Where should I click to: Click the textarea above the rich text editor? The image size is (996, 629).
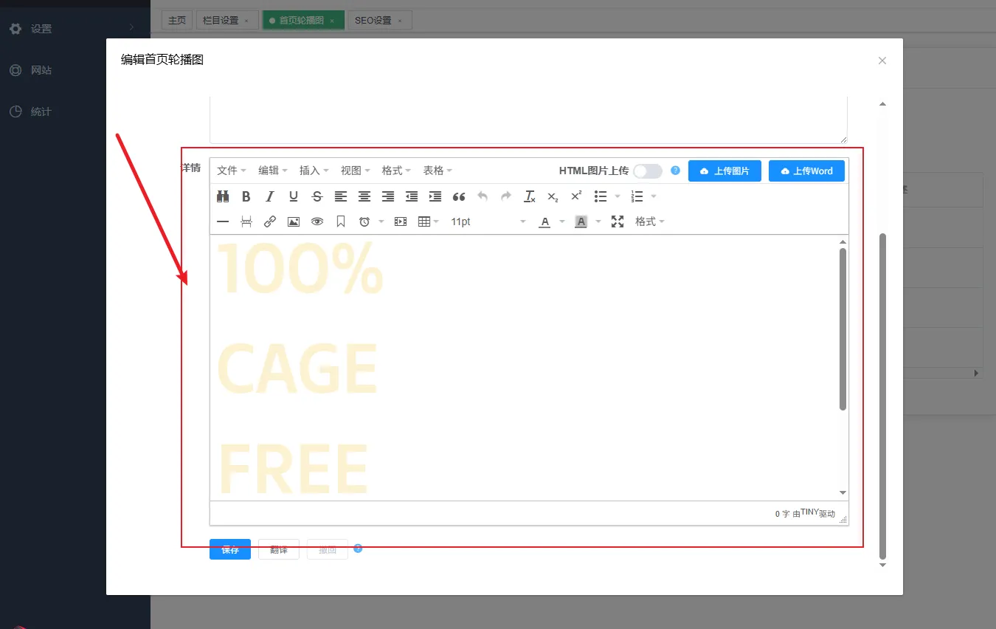click(528, 120)
